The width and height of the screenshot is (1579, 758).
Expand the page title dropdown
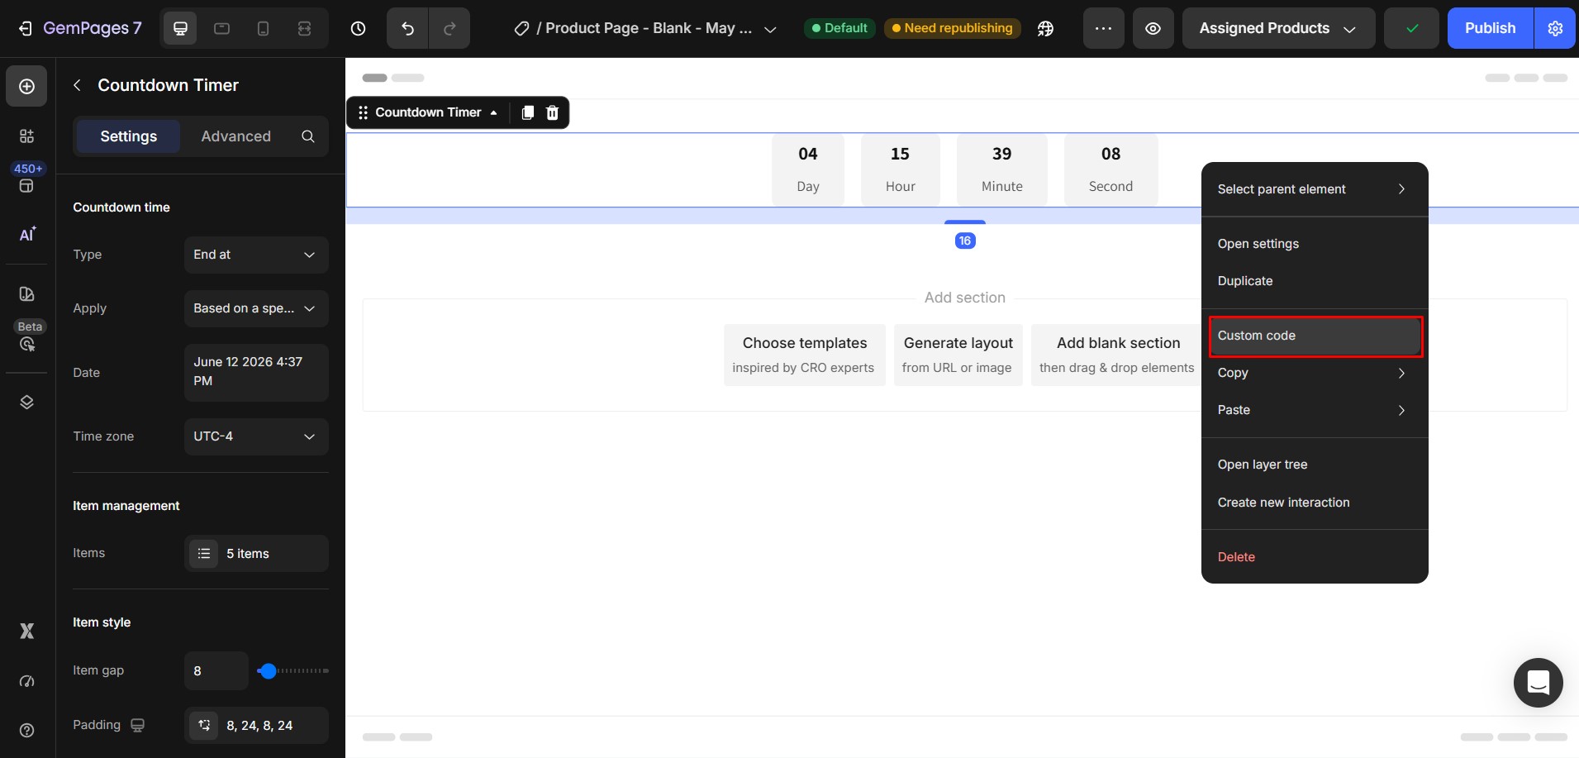[x=770, y=29]
